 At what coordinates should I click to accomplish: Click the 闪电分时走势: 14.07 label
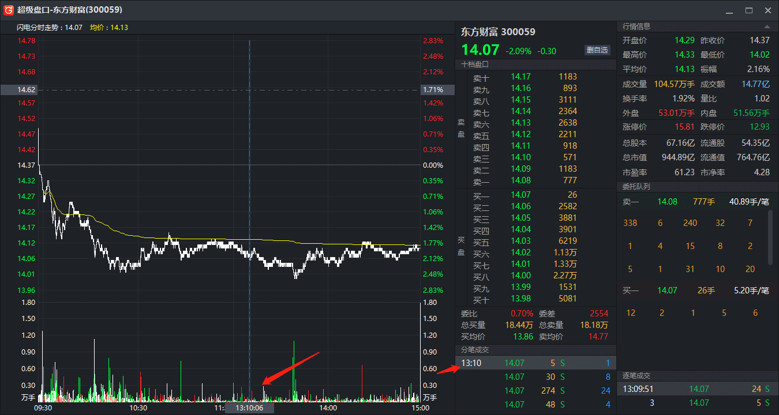[50, 27]
